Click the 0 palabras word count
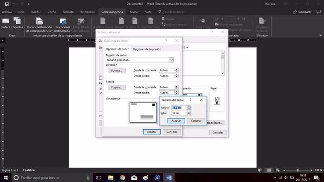This screenshot has width=324, height=182. pos(29,170)
